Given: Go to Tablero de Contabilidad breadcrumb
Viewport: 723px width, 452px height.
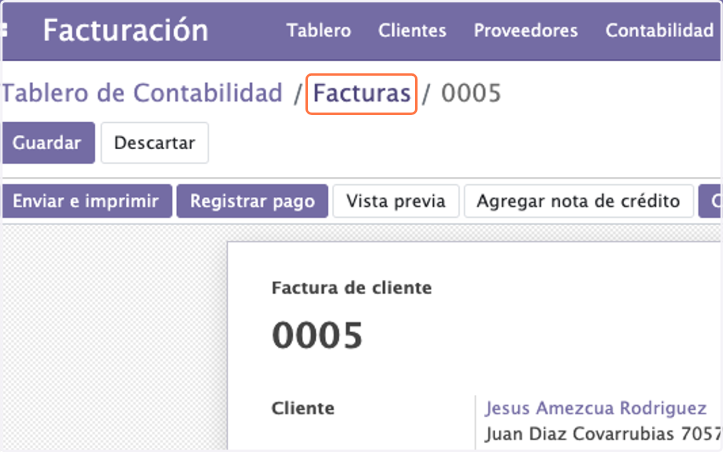Looking at the screenshot, I should pyautogui.click(x=142, y=93).
